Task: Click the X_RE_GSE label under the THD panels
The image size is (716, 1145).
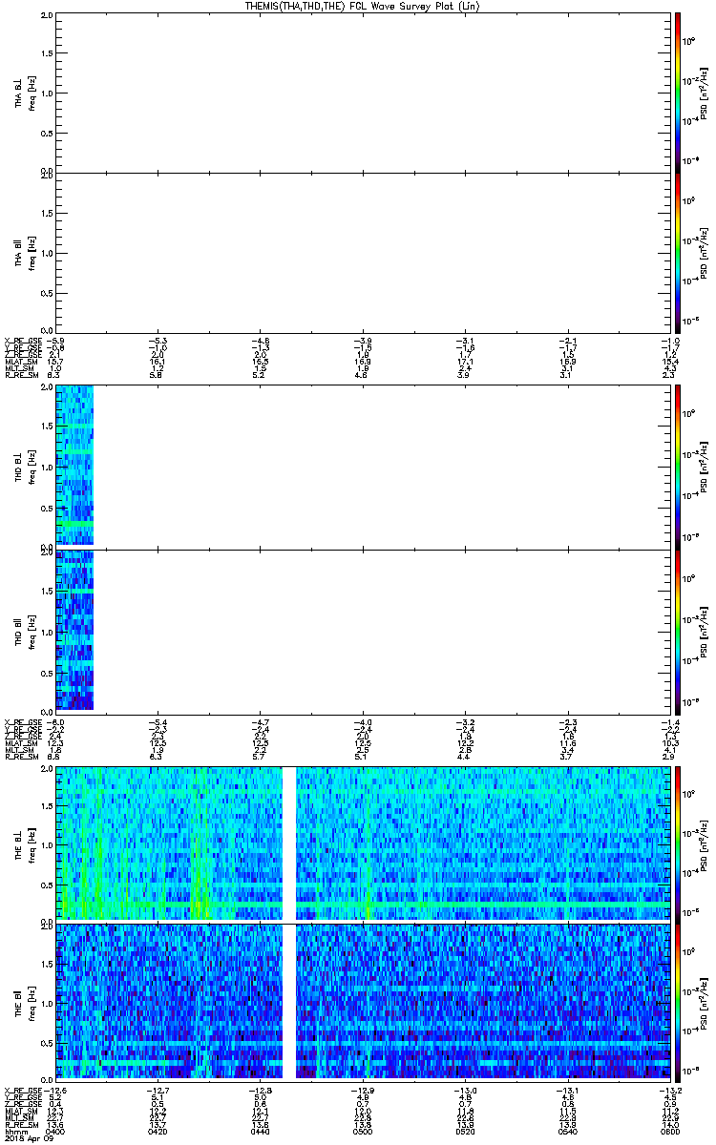Action: pyautogui.click(x=23, y=722)
